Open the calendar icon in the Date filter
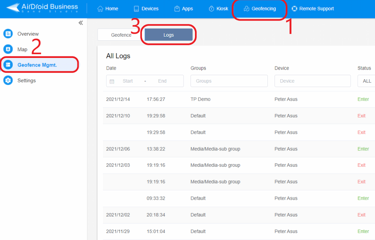Viewport: 375px width, 240px height. [112, 81]
